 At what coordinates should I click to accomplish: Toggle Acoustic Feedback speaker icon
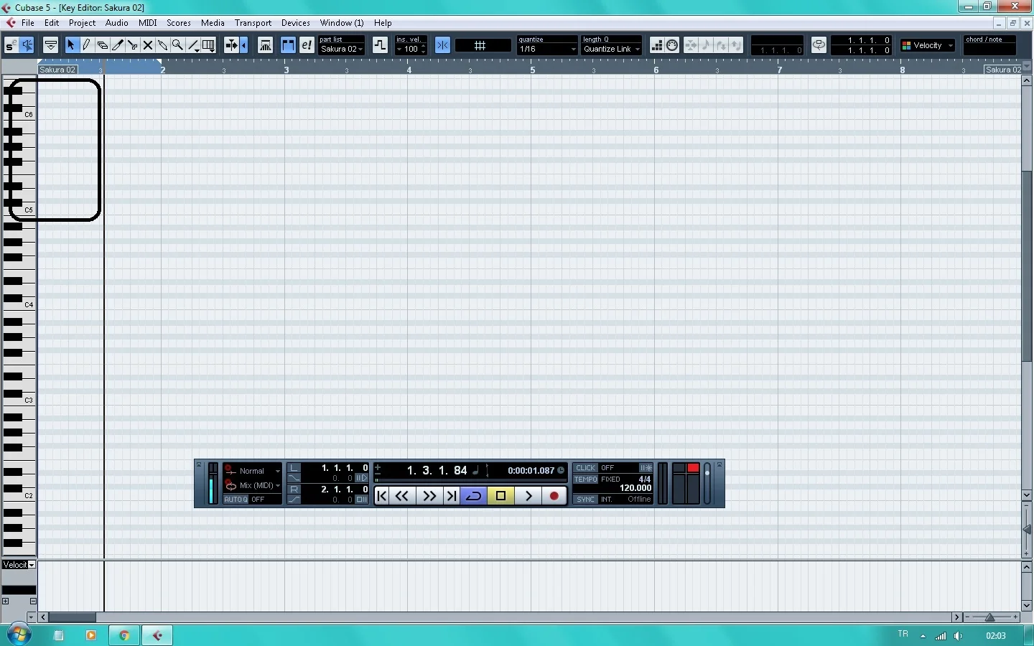[27, 45]
